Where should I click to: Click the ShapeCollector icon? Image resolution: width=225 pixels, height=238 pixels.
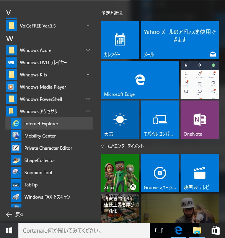point(16,160)
